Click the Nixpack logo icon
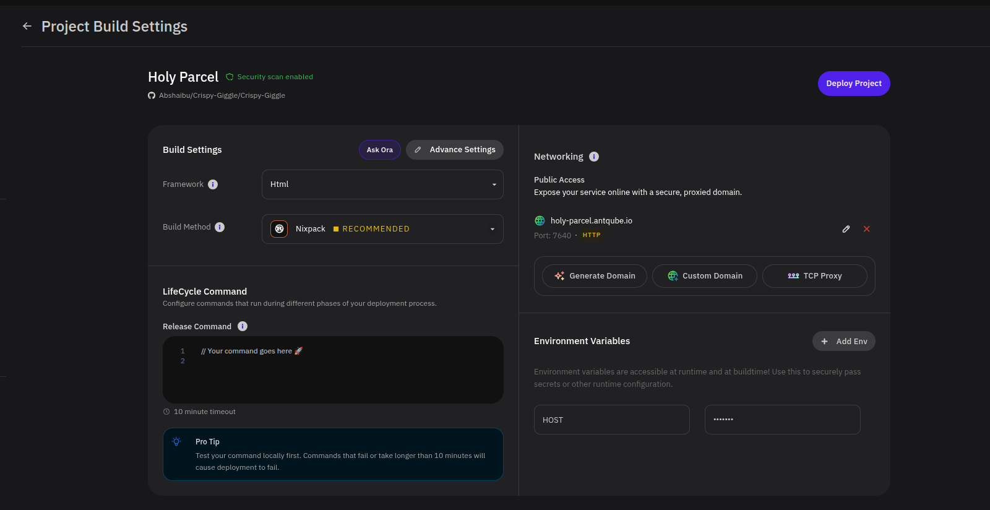This screenshot has height=510, width=990. (x=279, y=229)
